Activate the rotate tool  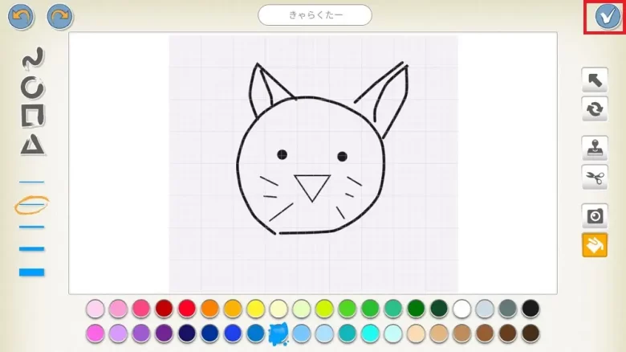pyautogui.click(x=595, y=108)
